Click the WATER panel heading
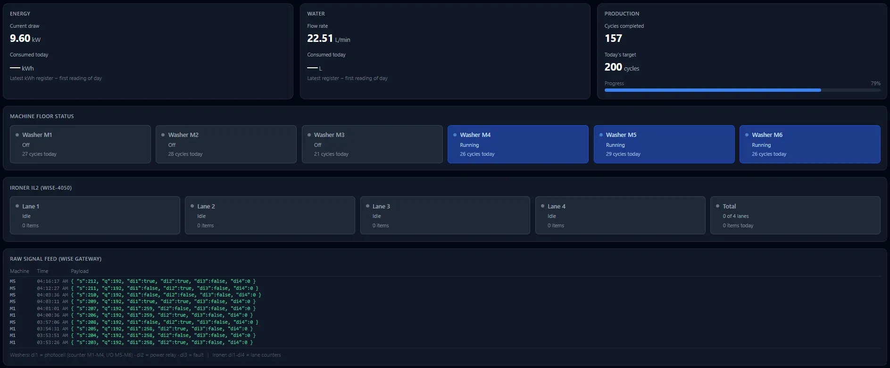 click(316, 14)
